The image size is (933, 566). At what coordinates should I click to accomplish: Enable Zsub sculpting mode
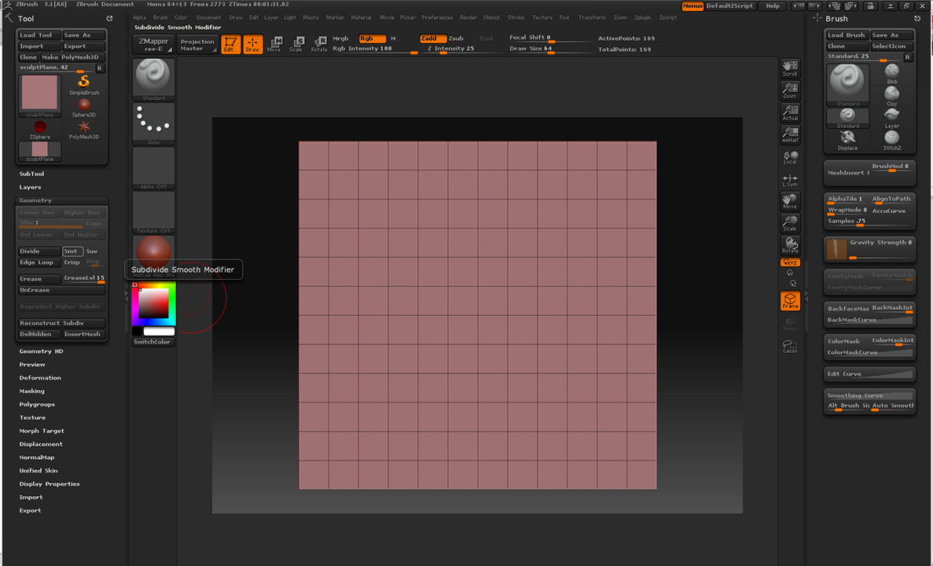[x=456, y=39]
